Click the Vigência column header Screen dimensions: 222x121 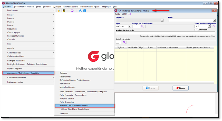click(x=121, y=47)
